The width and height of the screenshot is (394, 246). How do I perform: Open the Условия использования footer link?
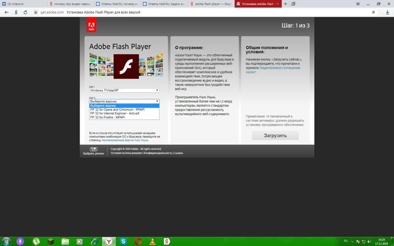pos(126,153)
